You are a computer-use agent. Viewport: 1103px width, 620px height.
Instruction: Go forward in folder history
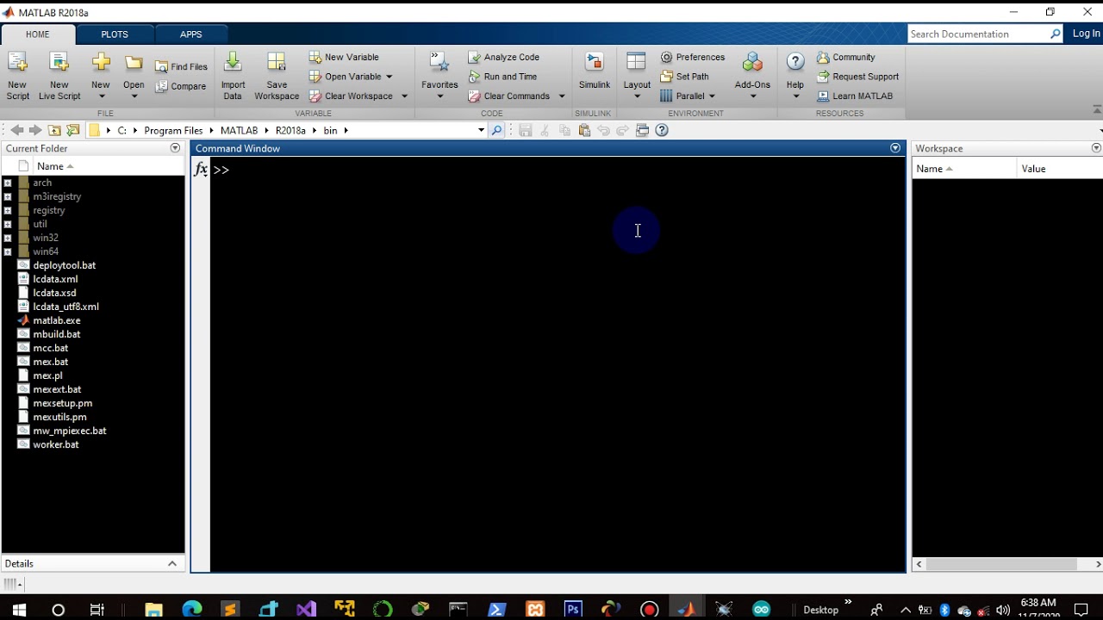(x=35, y=130)
